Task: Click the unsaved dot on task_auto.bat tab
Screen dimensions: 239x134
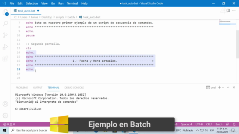Action: pos(38,11)
